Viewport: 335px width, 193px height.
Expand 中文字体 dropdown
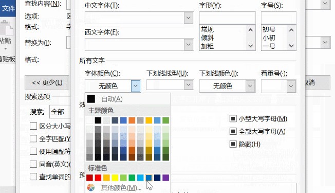coord(189,18)
